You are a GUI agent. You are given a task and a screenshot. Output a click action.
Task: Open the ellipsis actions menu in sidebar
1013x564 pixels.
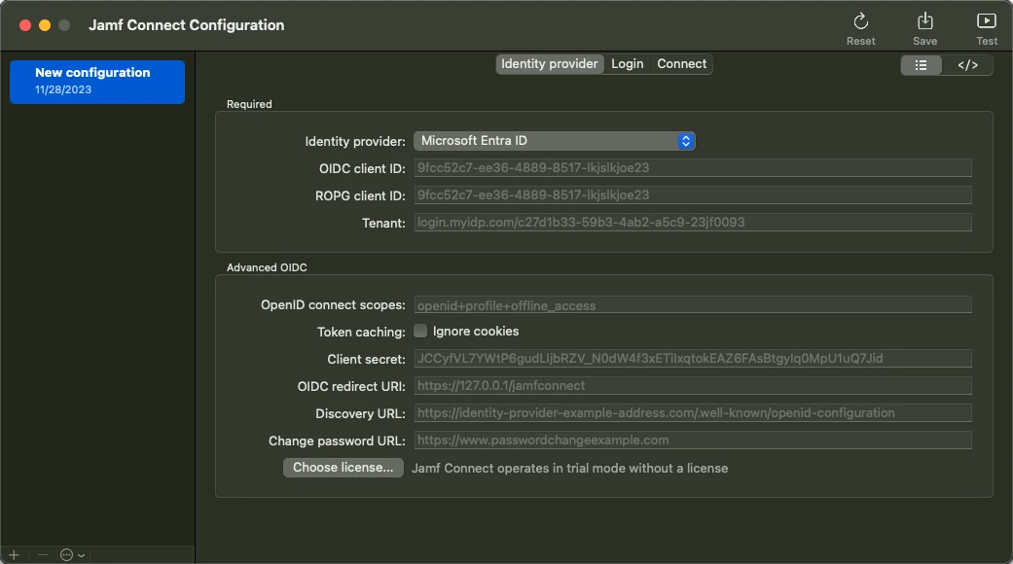click(x=72, y=555)
